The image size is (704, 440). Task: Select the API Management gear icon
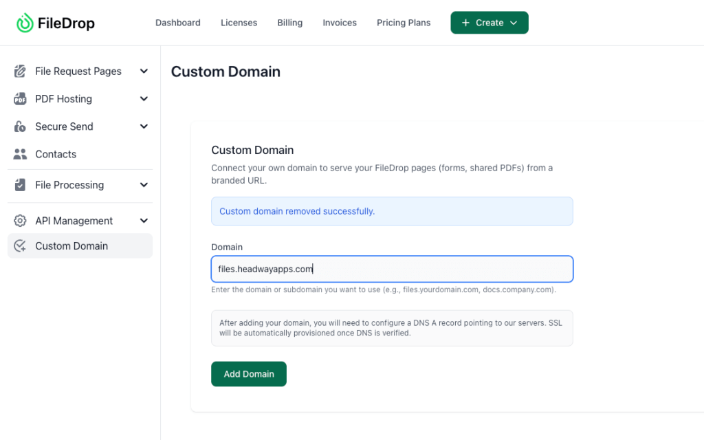tap(19, 220)
